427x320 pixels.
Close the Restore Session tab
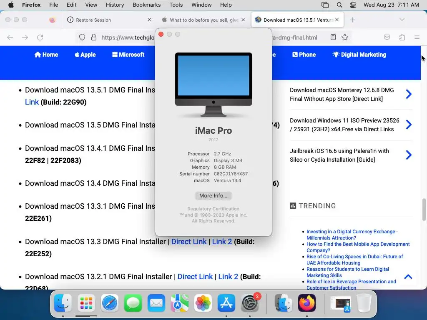tap(149, 20)
